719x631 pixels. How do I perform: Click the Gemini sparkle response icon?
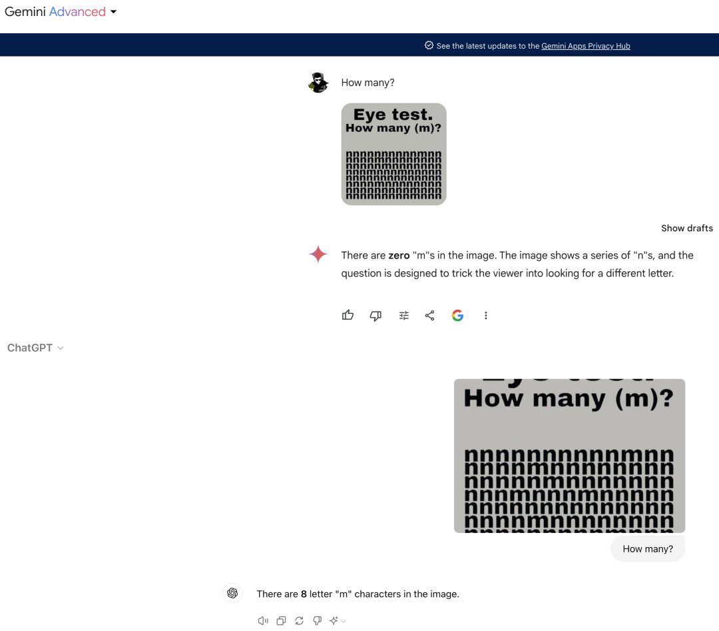point(318,255)
